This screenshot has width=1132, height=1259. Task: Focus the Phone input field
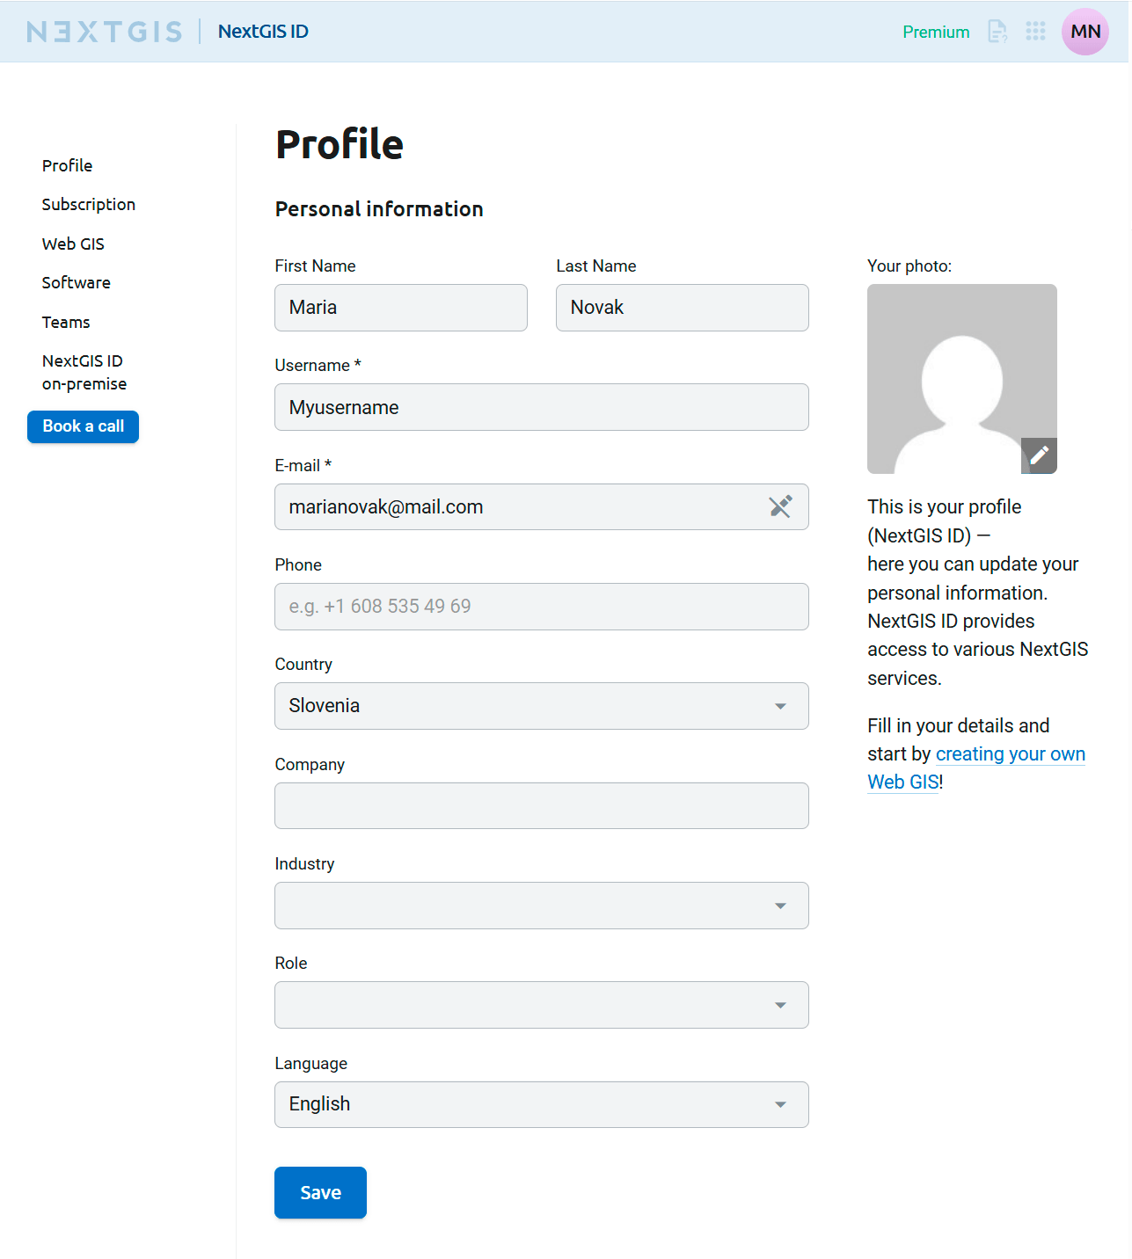541,607
